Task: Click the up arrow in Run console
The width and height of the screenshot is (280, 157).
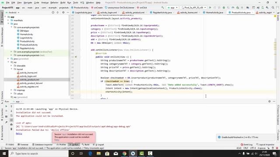Action: click(11, 106)
